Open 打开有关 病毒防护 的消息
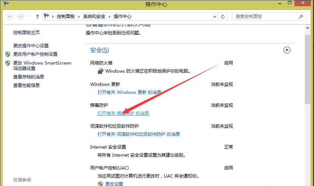 [x=123, y=113]
